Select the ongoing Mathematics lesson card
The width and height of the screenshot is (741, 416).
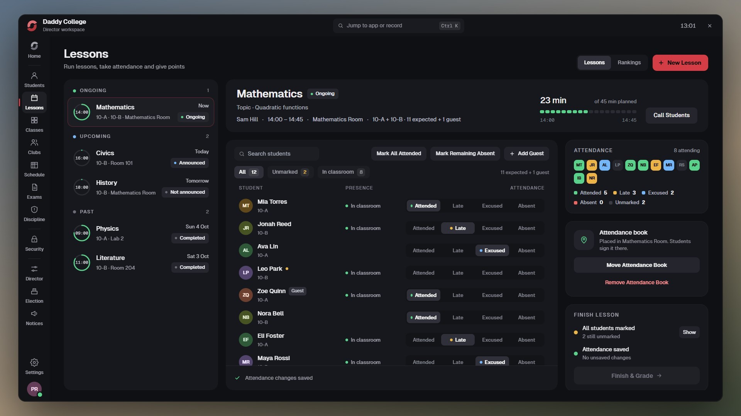tap(141, 112)
